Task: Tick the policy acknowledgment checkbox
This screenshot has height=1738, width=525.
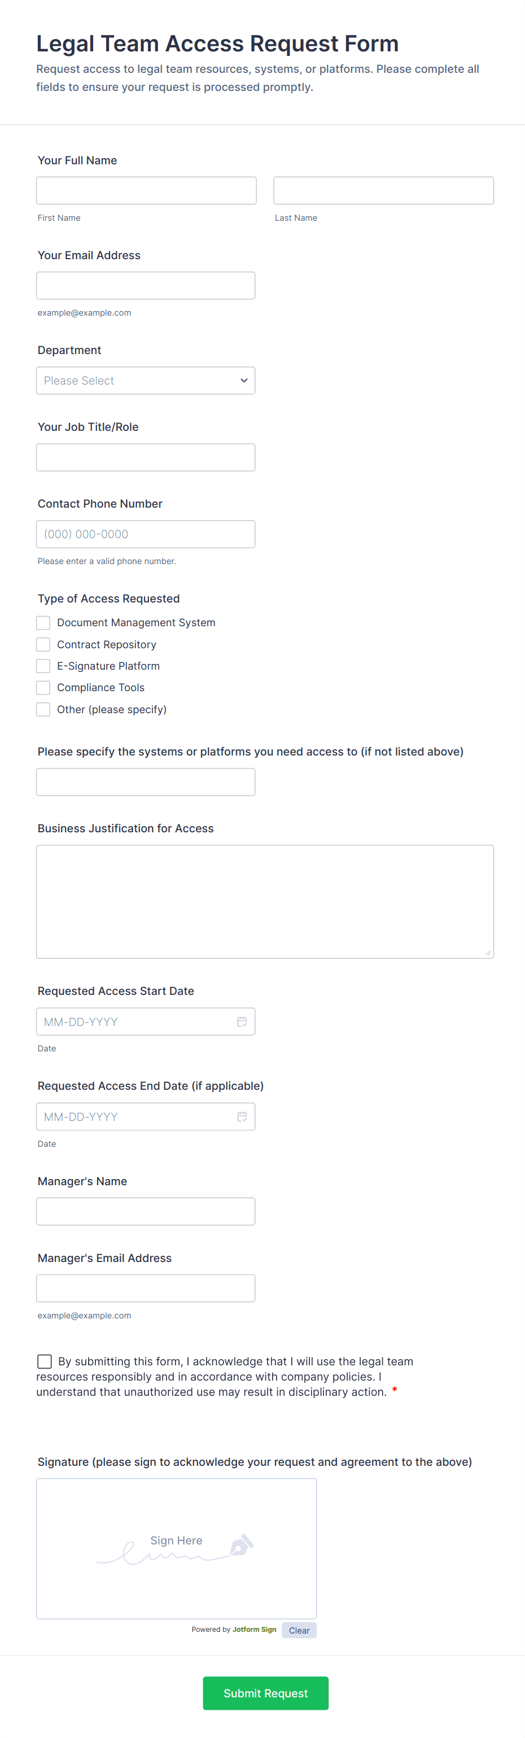Action: 45,1361
